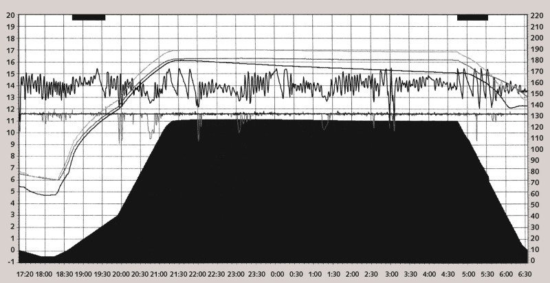Select the 17:20 time axis label

point(24,273)
